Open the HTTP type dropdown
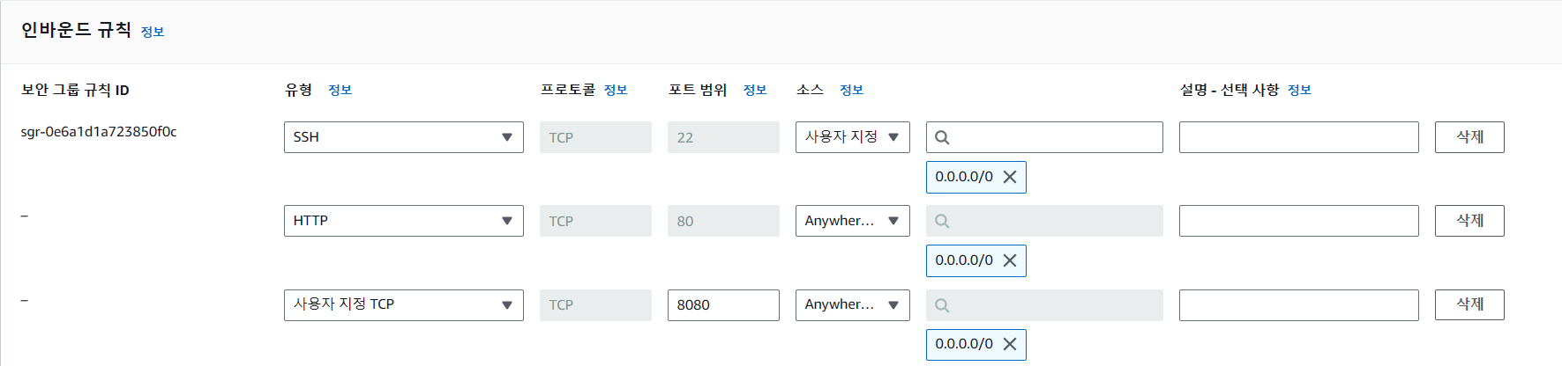The image size is (1562, 366). click(404, 221)
